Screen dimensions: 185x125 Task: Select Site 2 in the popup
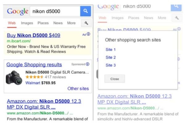[111, 57]
